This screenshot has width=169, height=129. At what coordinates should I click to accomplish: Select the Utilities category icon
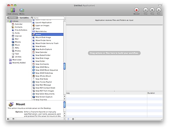click(x=13, y=57)
